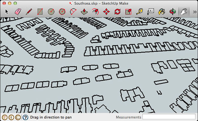Activate the Rotate tool

tap(118, 12)
